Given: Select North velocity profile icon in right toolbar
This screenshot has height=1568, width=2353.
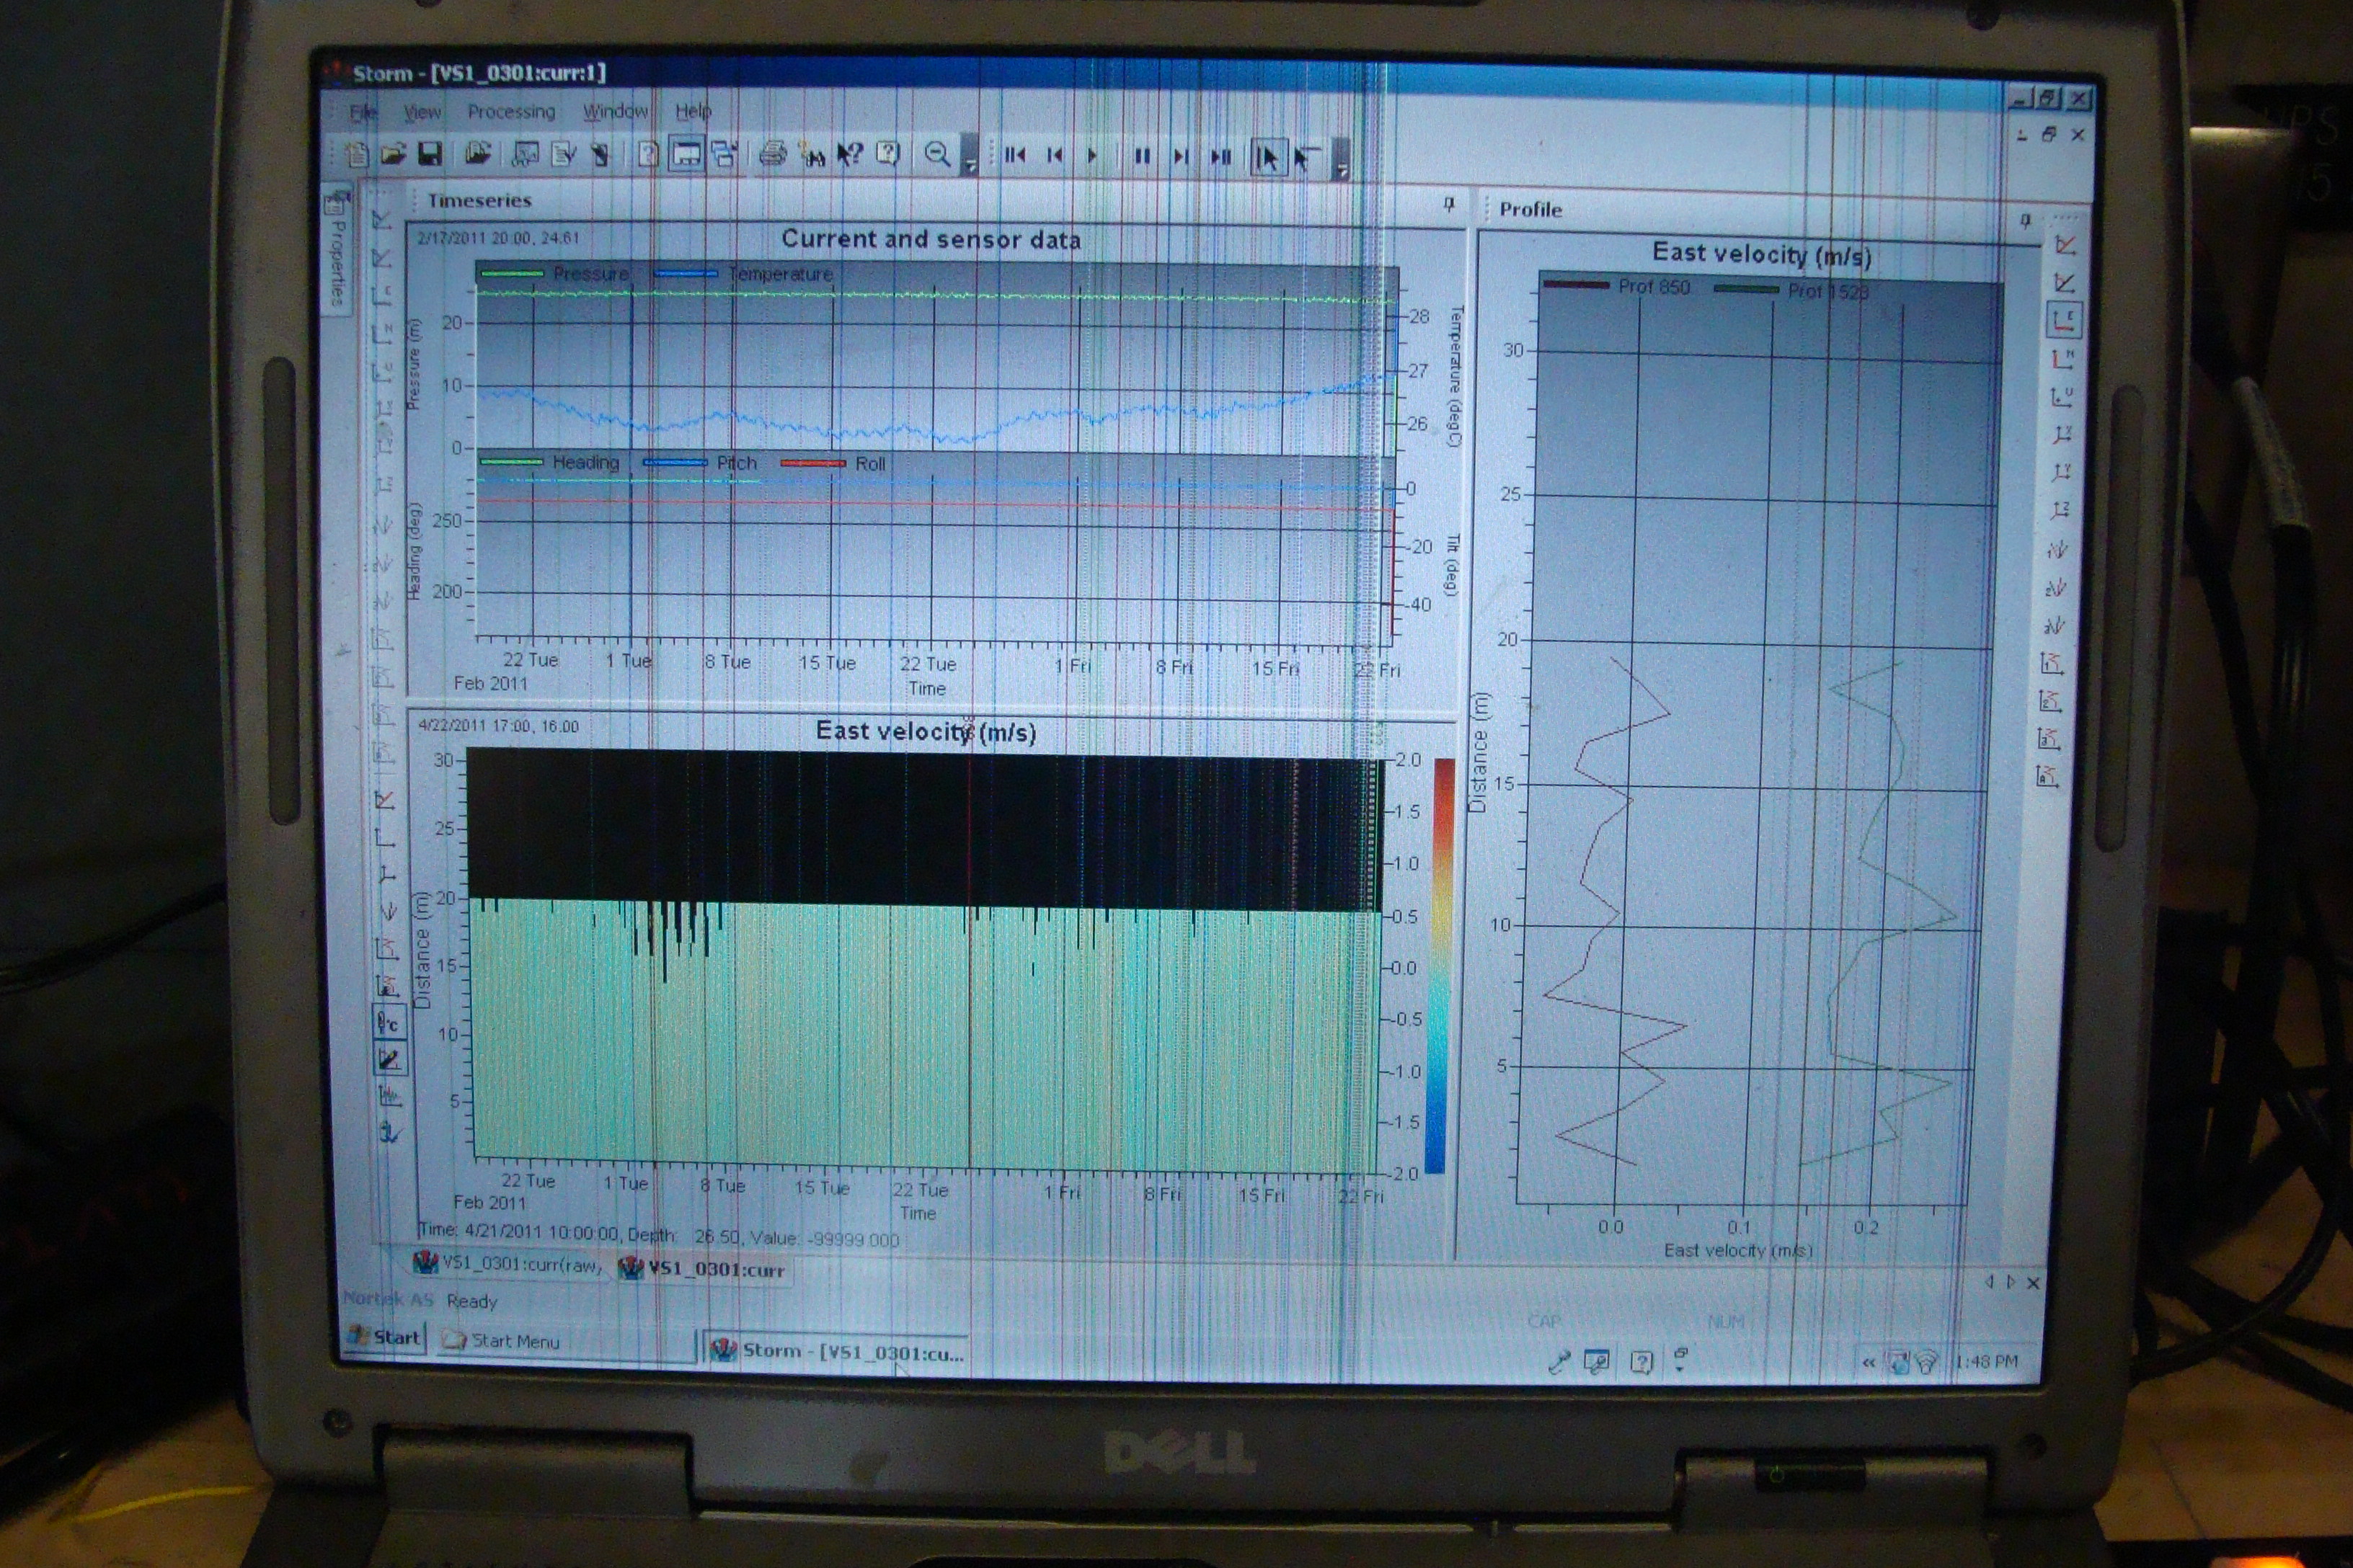Looking at the screenshot, I should (x=2062, y=359).
